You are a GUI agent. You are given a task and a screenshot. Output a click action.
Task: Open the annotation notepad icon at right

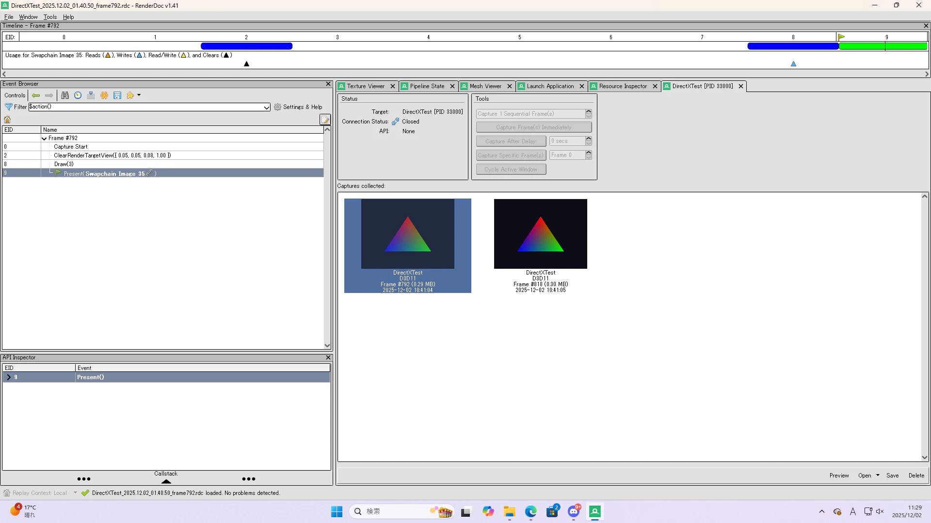[x=325, y=120]
